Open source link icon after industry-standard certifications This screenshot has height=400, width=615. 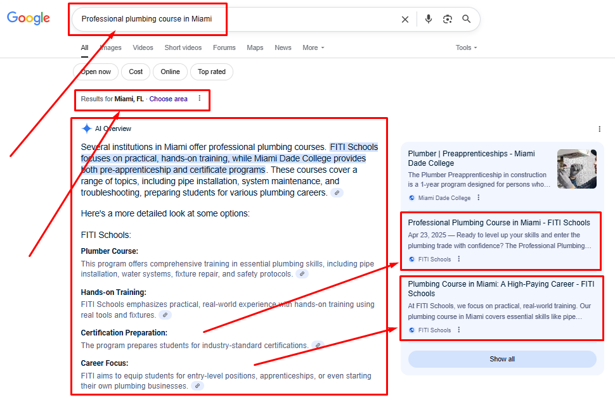pyautogui.click(x=318, y=345)
